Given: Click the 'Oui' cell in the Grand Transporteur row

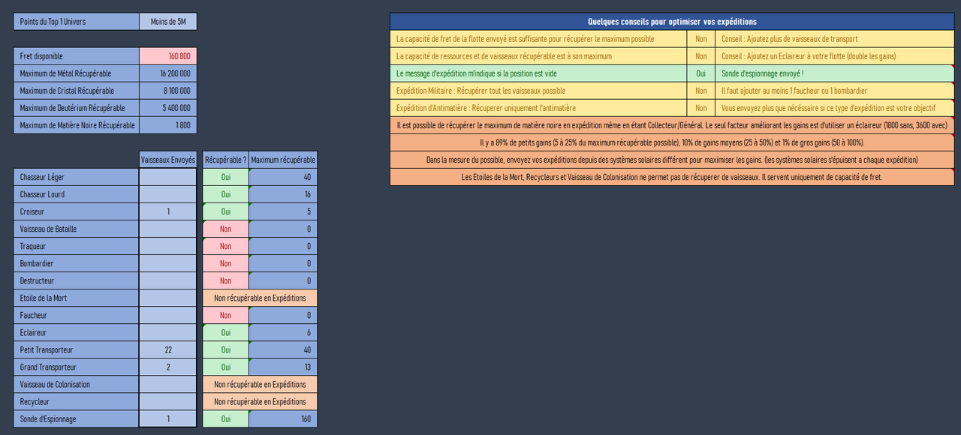Looking at the screenshot, I should pyautogui.click(x=225, y=367).
